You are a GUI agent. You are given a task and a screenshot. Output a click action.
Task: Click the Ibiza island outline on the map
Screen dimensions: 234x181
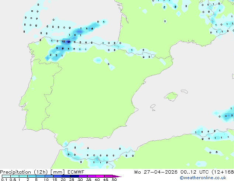pyautogui.click(x=153, y=106)
